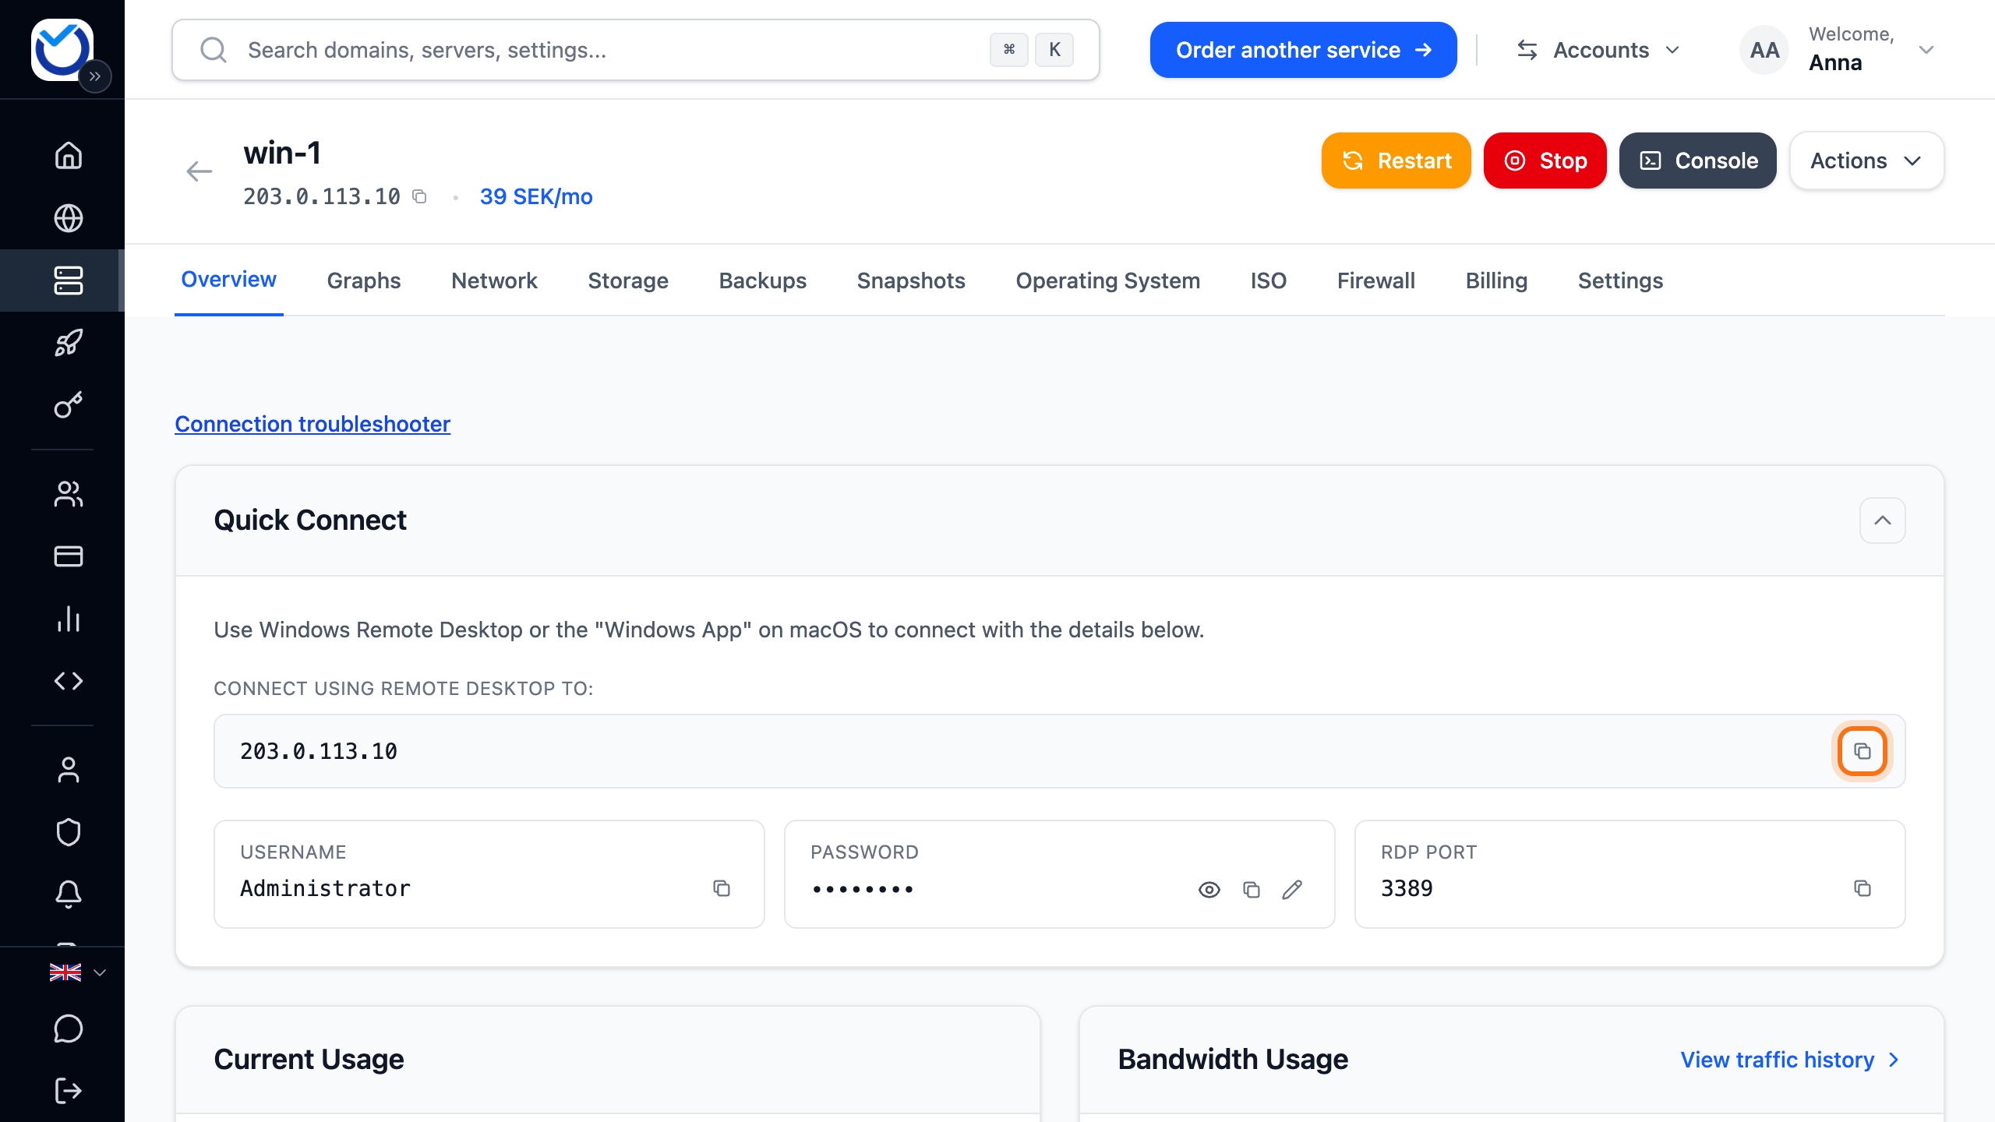Open the Accounts switcher dropdown
Image resolution: width=1995 pixels, height=1122 pixels.
coord(1598,50)
